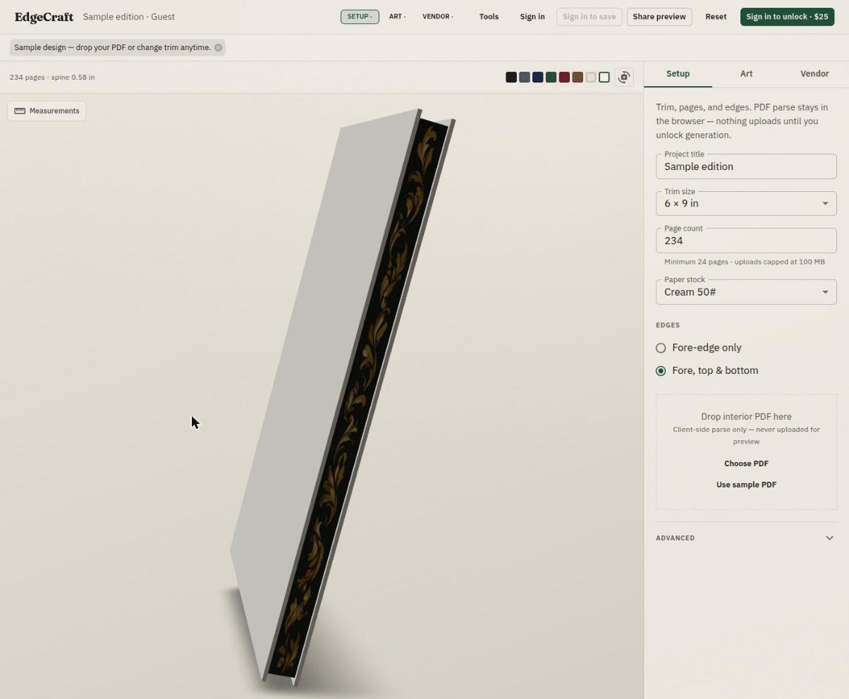Open the Trim size dropdown
849x699 pixels.
point(746,203)
